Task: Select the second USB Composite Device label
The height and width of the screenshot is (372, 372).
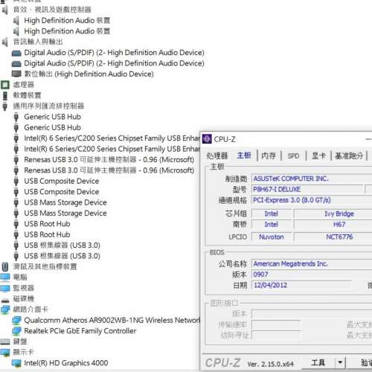Action: click(62, 192)
